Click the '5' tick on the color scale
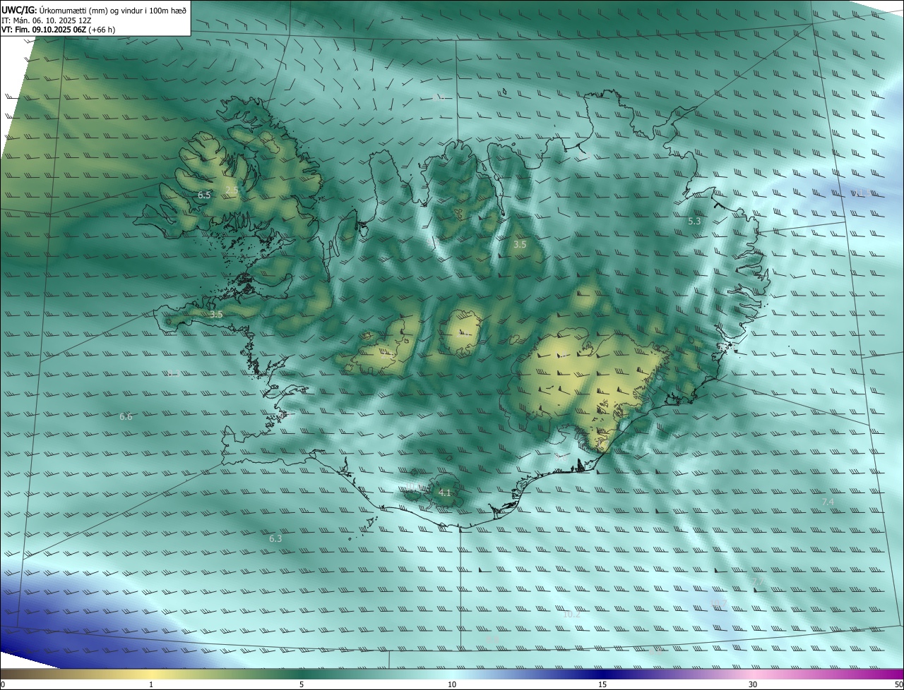Screen dimensions: 904x690 [x=302, y=684]
